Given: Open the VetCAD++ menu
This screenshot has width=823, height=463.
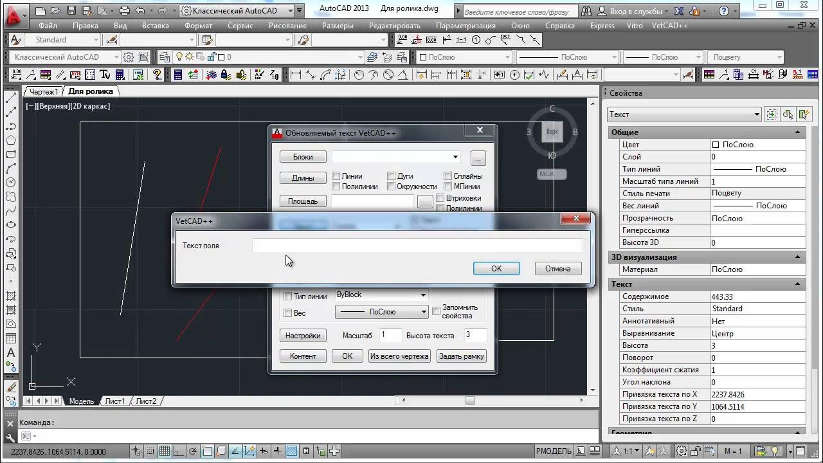Looking at the screenshot, I should click(670, 26).
